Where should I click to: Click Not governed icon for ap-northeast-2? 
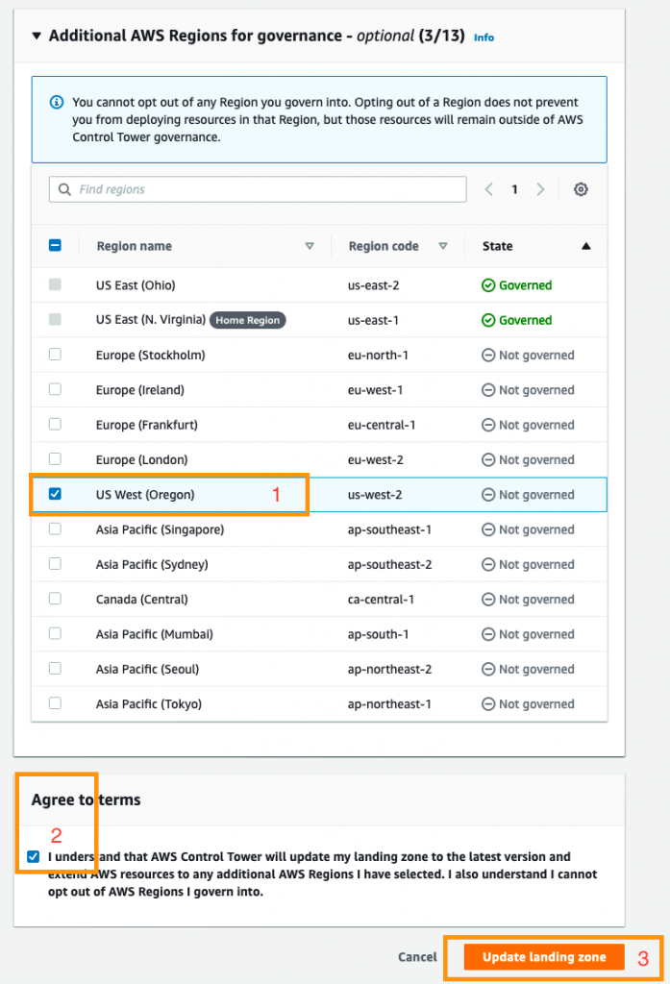pos(488,669)
